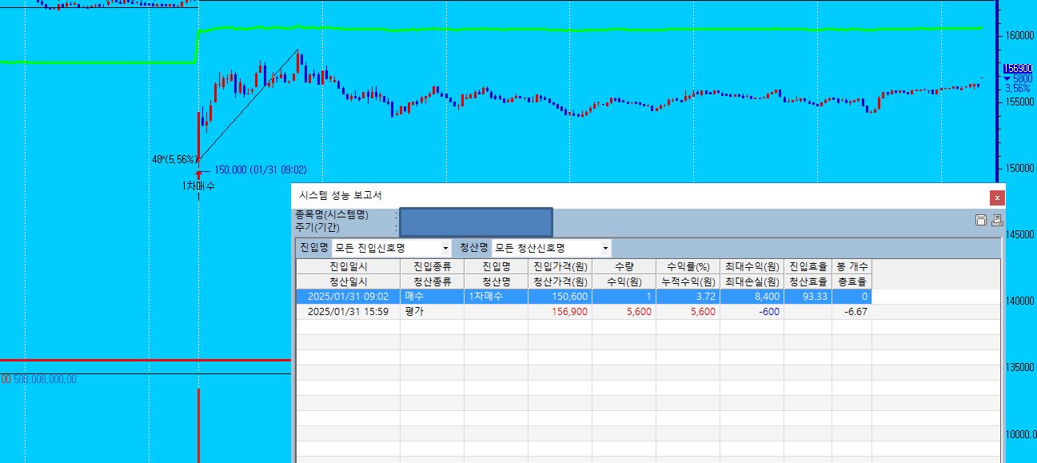Click the 진입가격(원) column header
The height and width of the screenshot is (463, 1037).
pos(560,266)
